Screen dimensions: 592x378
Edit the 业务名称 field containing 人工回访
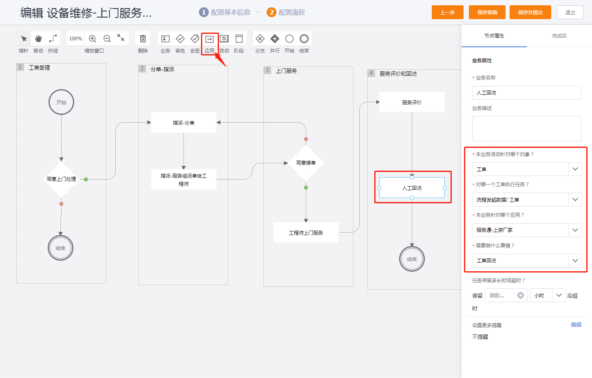527,93
